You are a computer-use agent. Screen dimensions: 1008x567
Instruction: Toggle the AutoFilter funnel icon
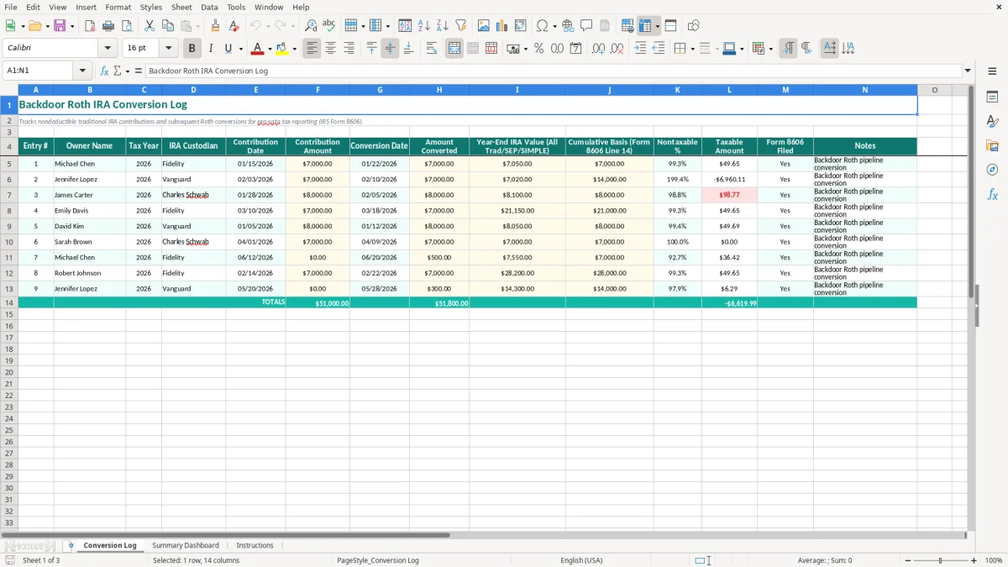pos(461,26)
